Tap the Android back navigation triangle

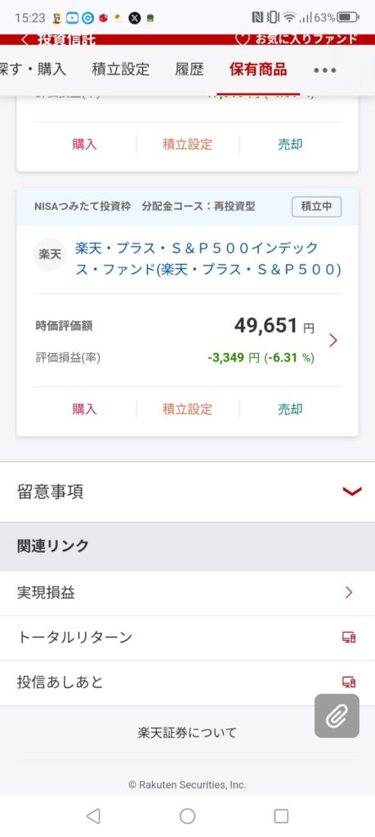pos(93,816)
